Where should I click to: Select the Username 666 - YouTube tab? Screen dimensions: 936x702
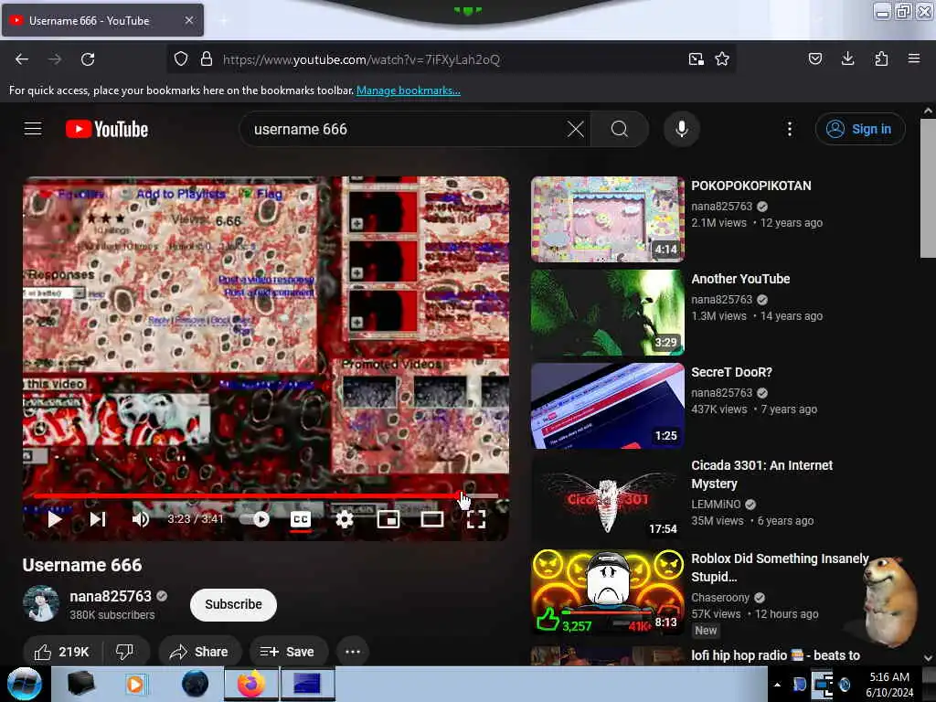pos(102,20)
